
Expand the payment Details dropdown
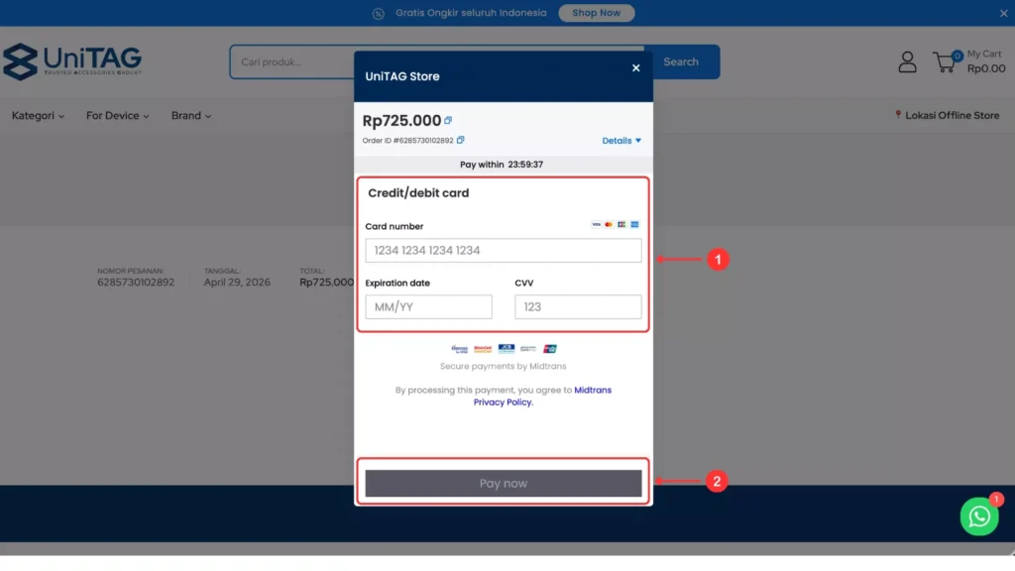[621, 141]
